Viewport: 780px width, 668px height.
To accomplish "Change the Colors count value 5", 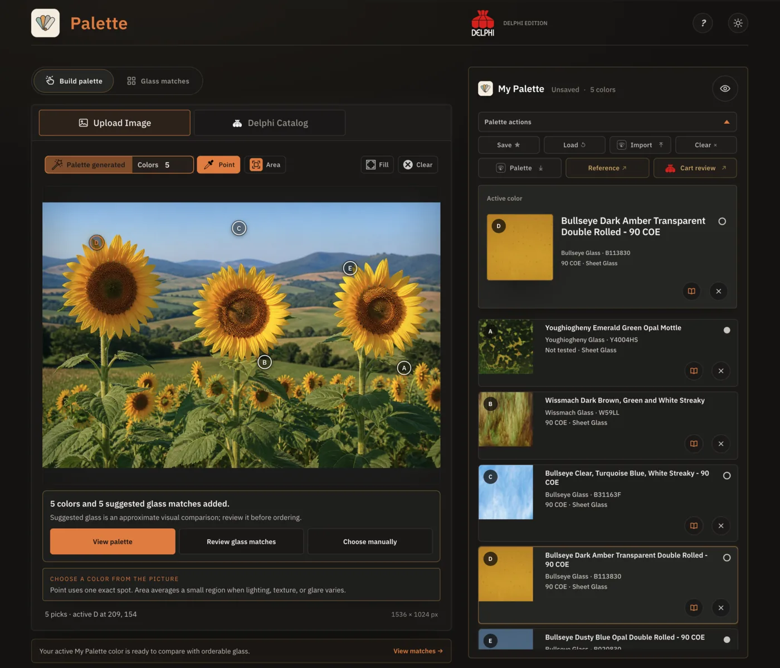I will pos(167,165).
